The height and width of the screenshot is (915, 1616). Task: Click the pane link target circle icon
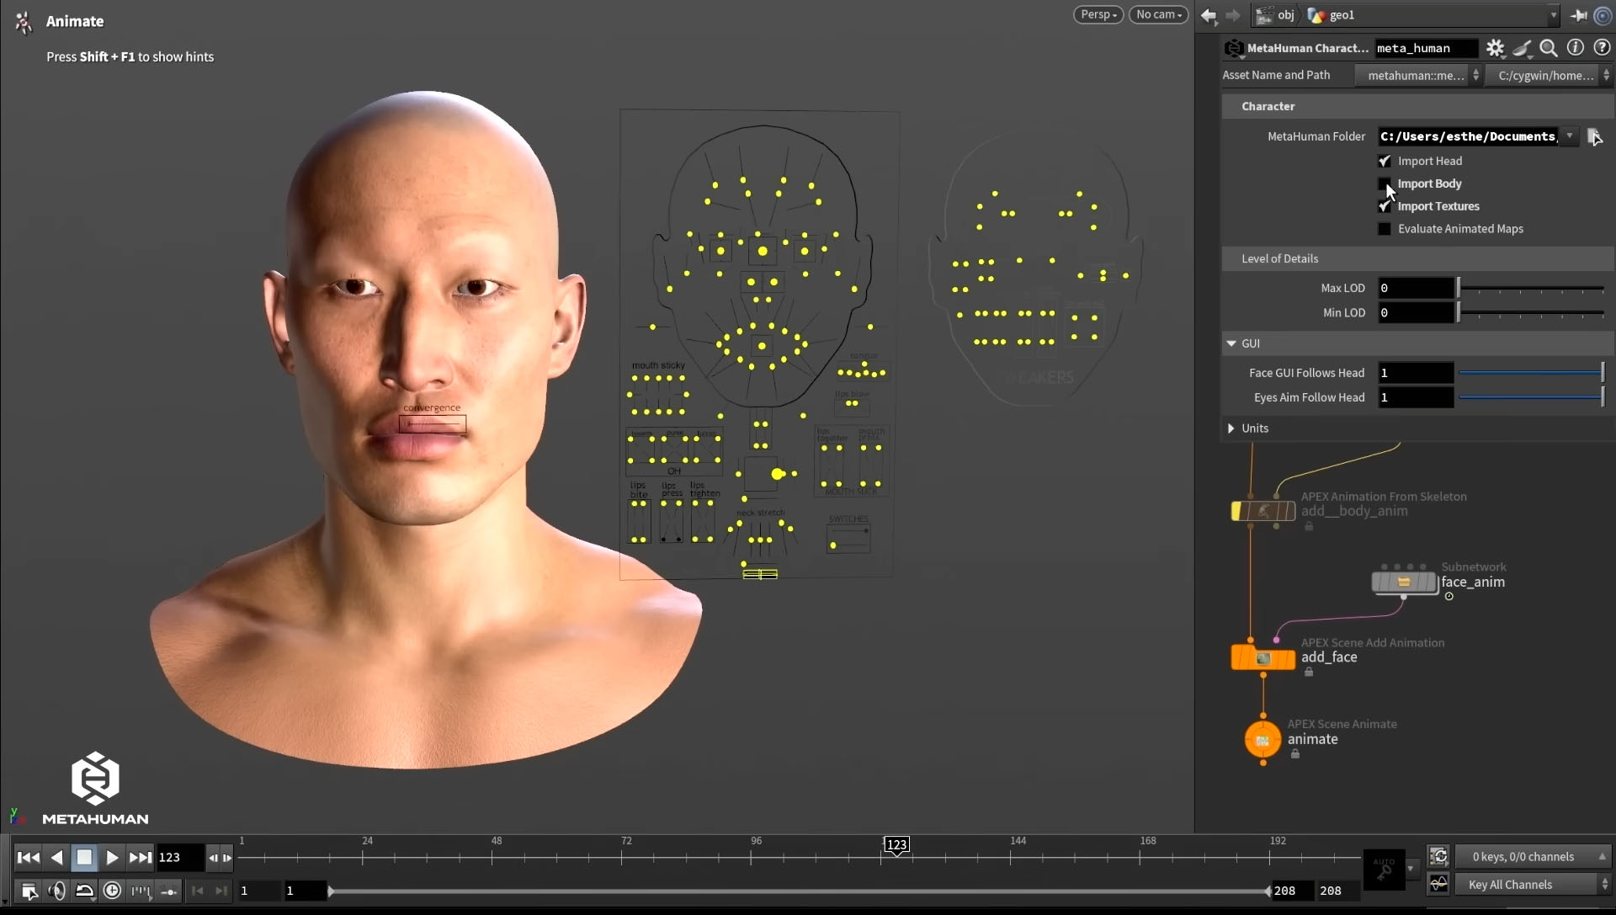tap(1603, 15)
